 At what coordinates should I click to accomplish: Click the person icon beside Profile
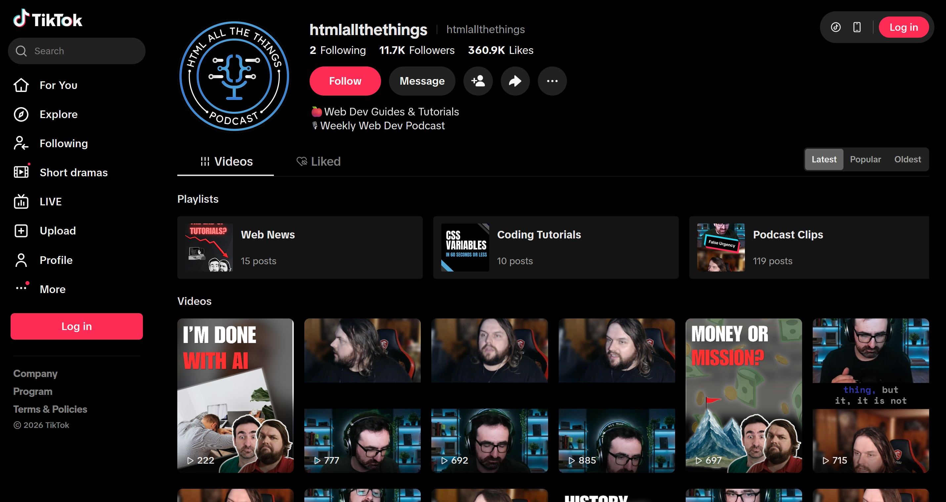21,260
